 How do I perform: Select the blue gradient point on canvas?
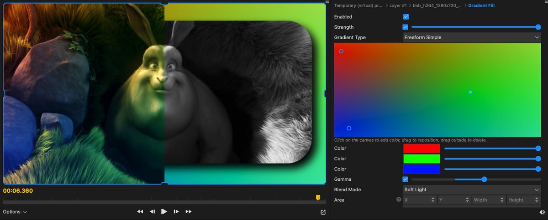coord(349,128)
